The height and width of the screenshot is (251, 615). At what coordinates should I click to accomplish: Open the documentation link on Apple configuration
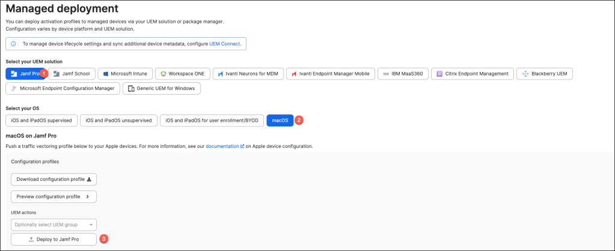(222, 146)
